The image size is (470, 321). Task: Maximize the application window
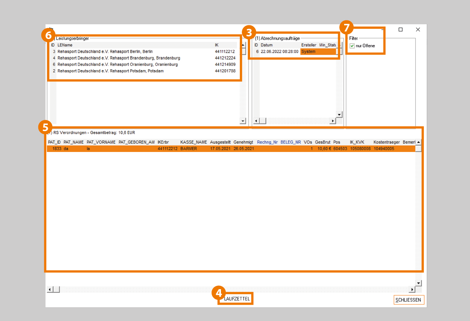point(400,30)
